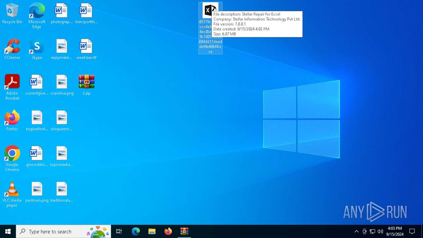Click the taskbar search box
Image resolution: width=423 pixels, height=238 pixels.
tap(63, 231)
